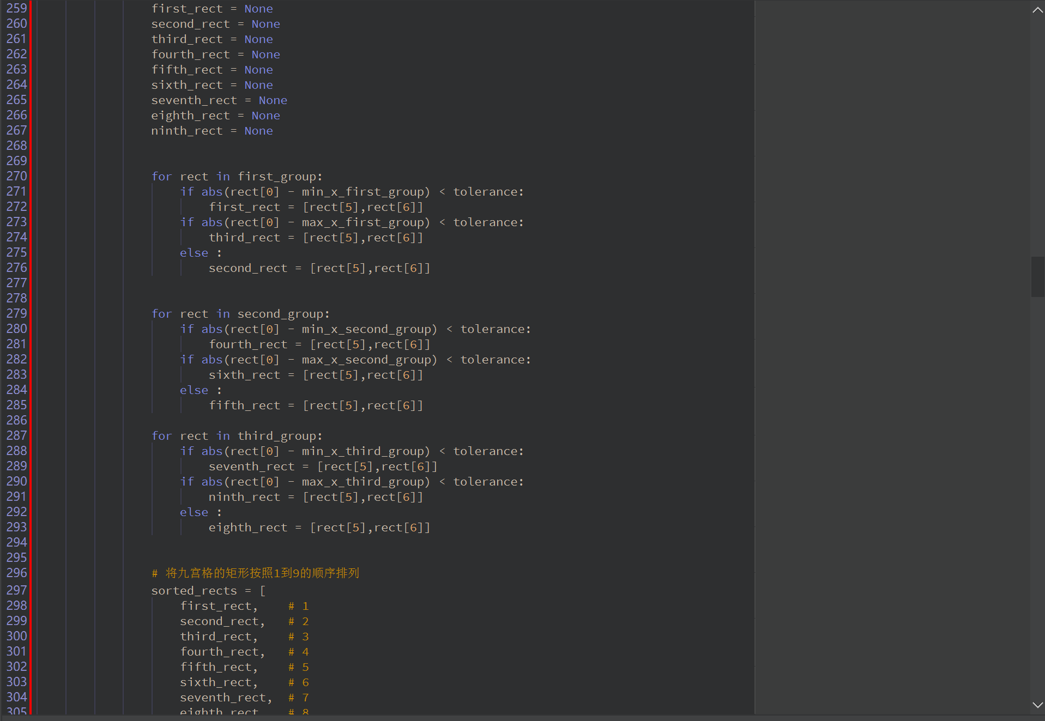1045x721 pixels.
Task: Click the scroll up arrow at top
Action: (1037, 10)
